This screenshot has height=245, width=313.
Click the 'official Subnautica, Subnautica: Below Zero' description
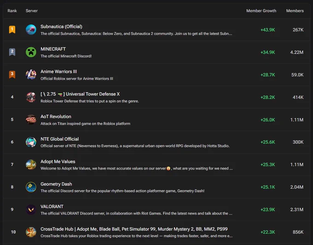pyautogui.click(x=136, y=34)
